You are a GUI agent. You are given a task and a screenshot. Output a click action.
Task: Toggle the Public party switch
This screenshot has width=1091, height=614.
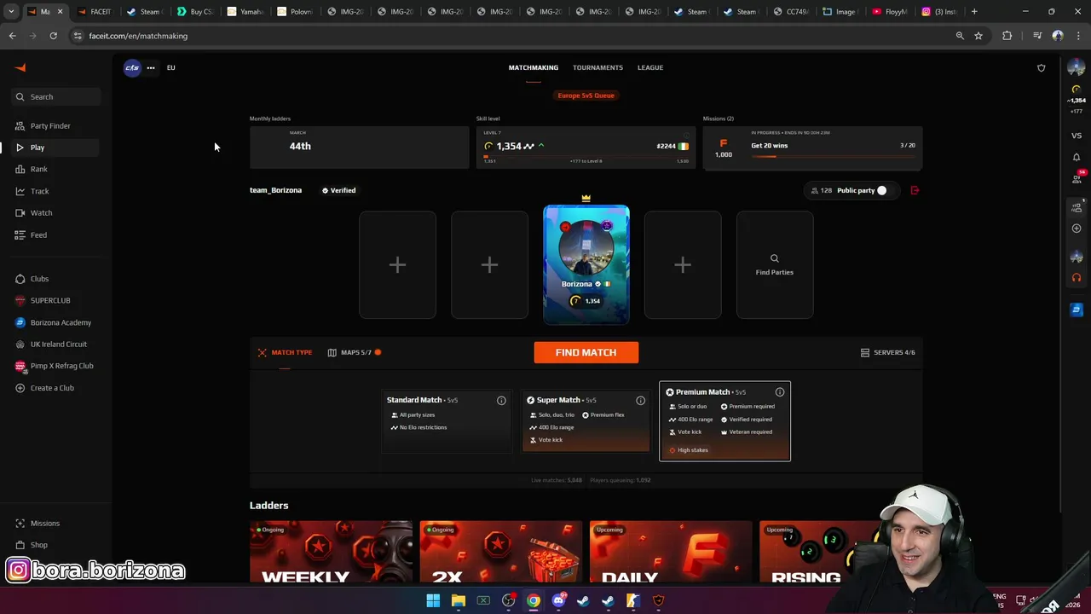click(881, 190)
